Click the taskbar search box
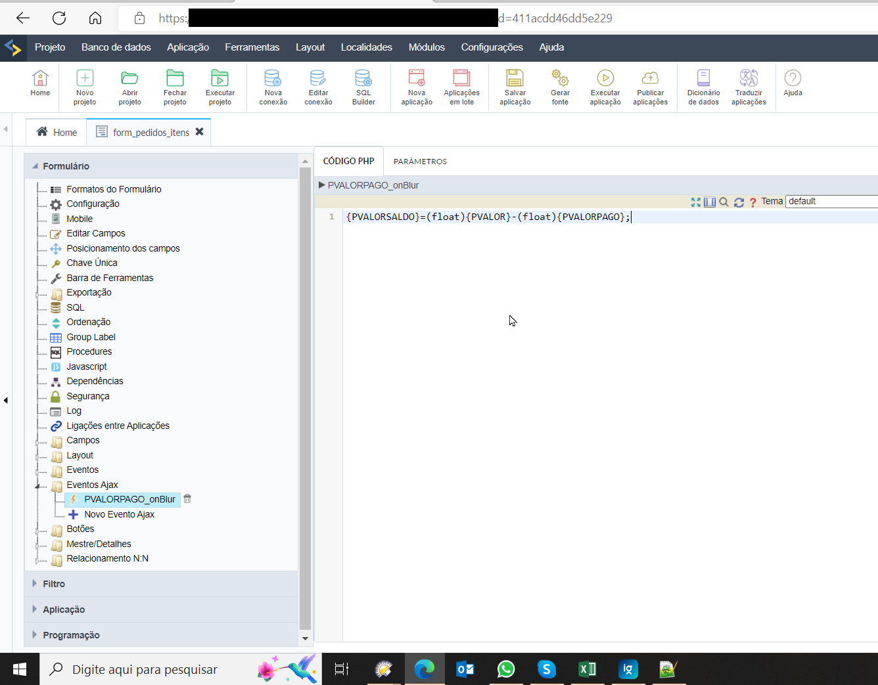The height and width of the screenshot is (685, 878). point(181,669)
